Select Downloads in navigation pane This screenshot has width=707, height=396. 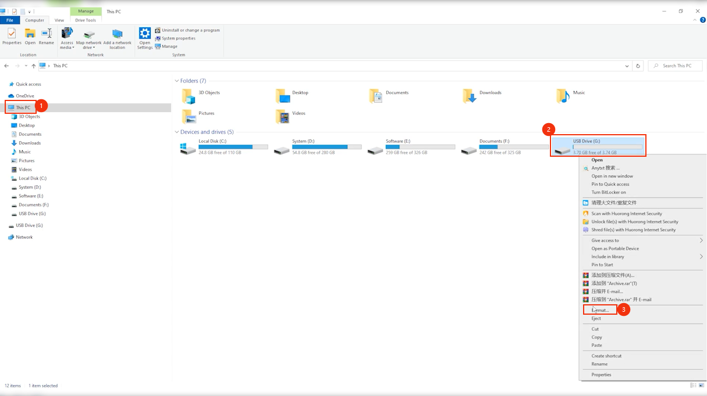point(26,143)
